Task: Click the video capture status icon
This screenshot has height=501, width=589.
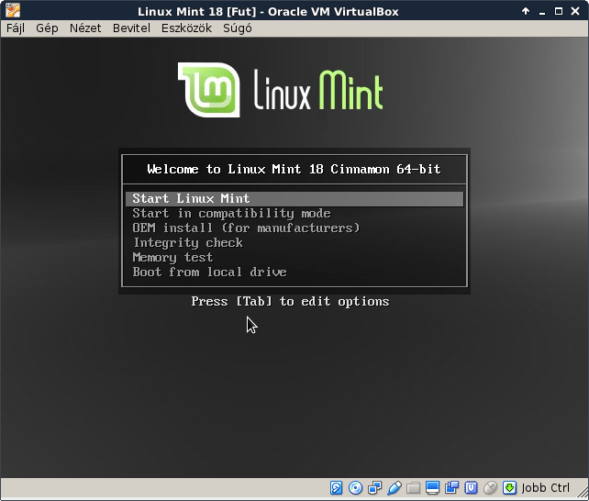Action: pyautogui.click(x=451, y=488)
